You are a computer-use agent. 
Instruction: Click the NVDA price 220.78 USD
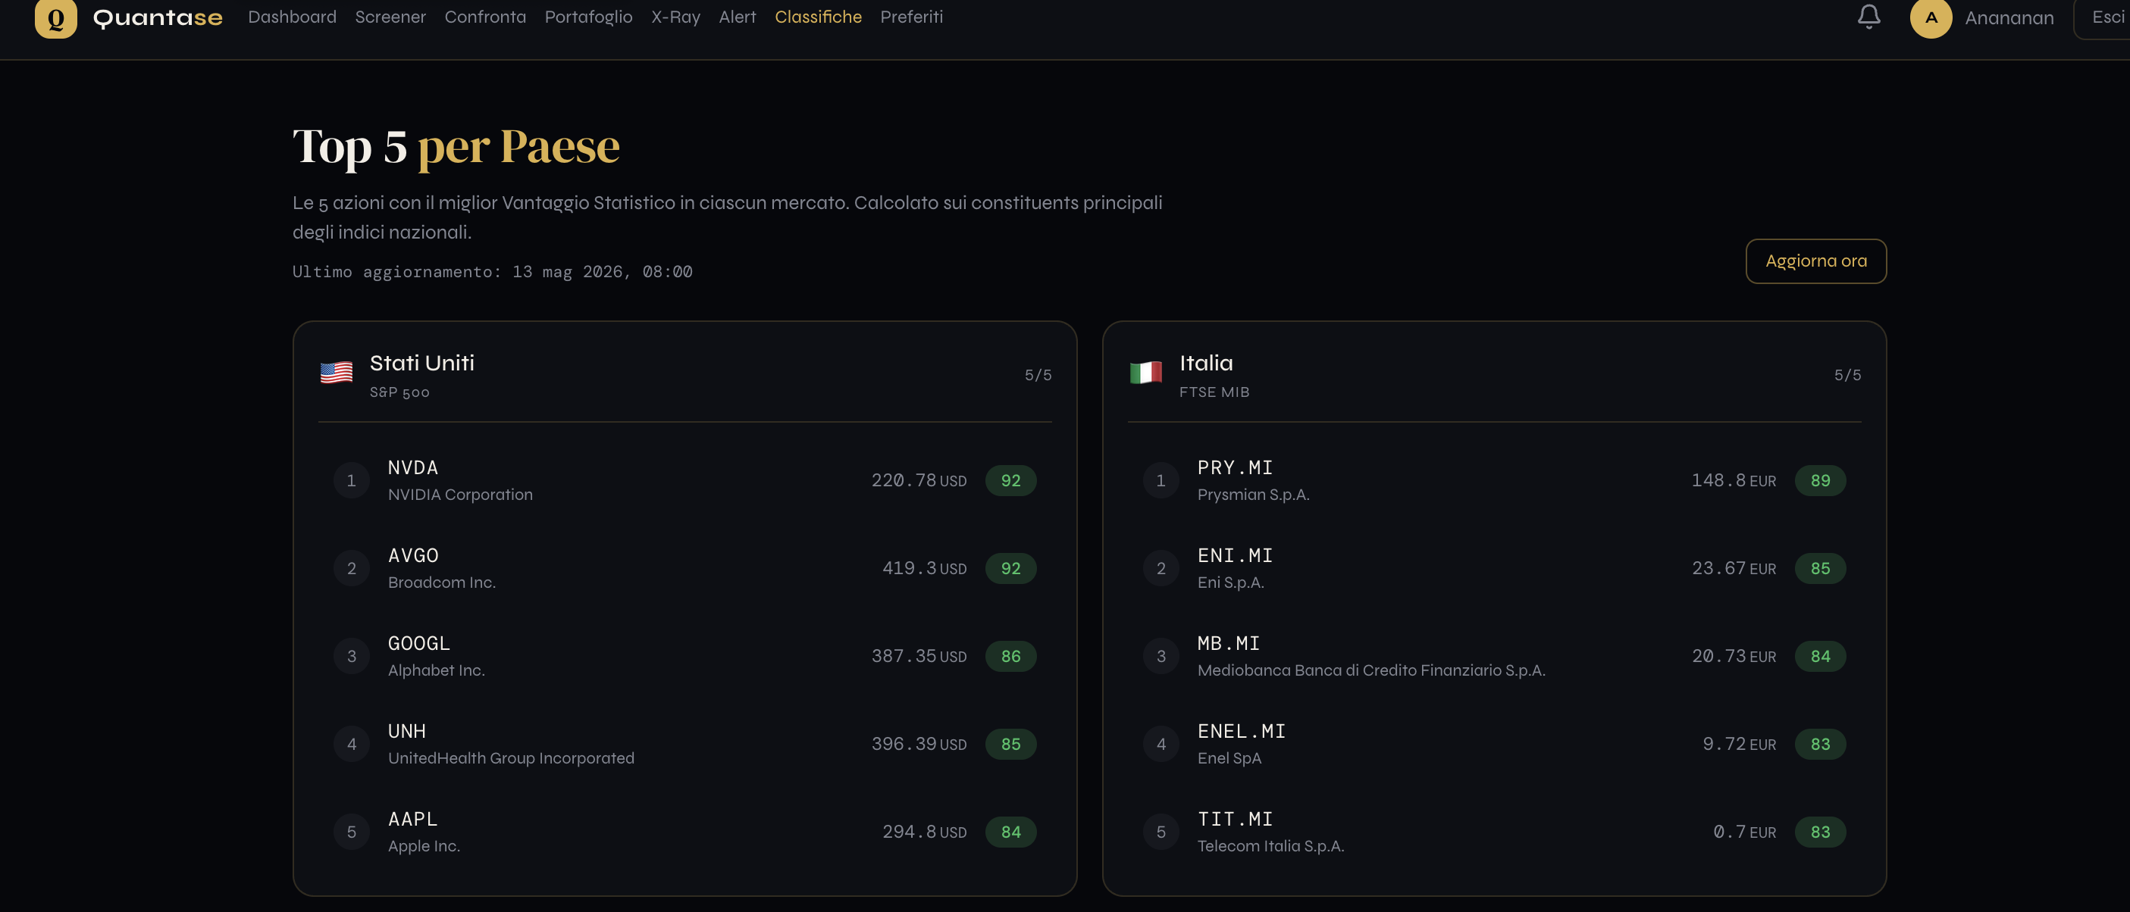[919, 481]
